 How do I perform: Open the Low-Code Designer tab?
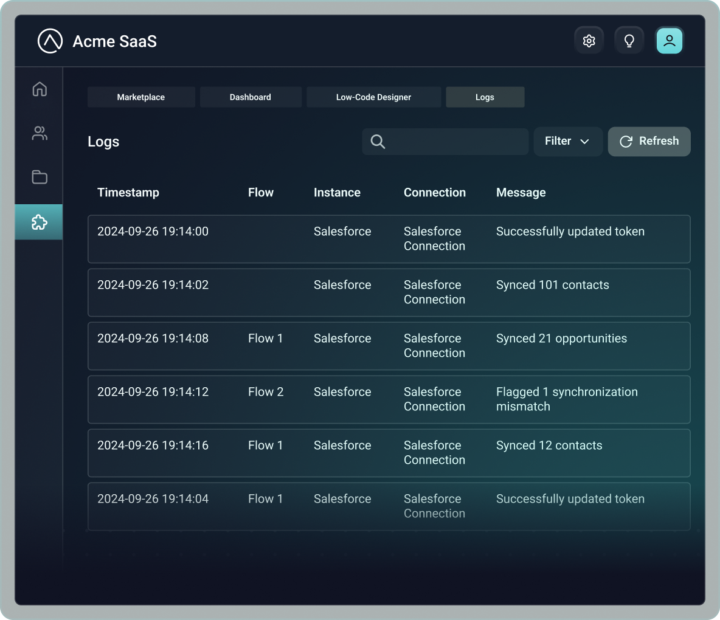(x=373, y=97)
